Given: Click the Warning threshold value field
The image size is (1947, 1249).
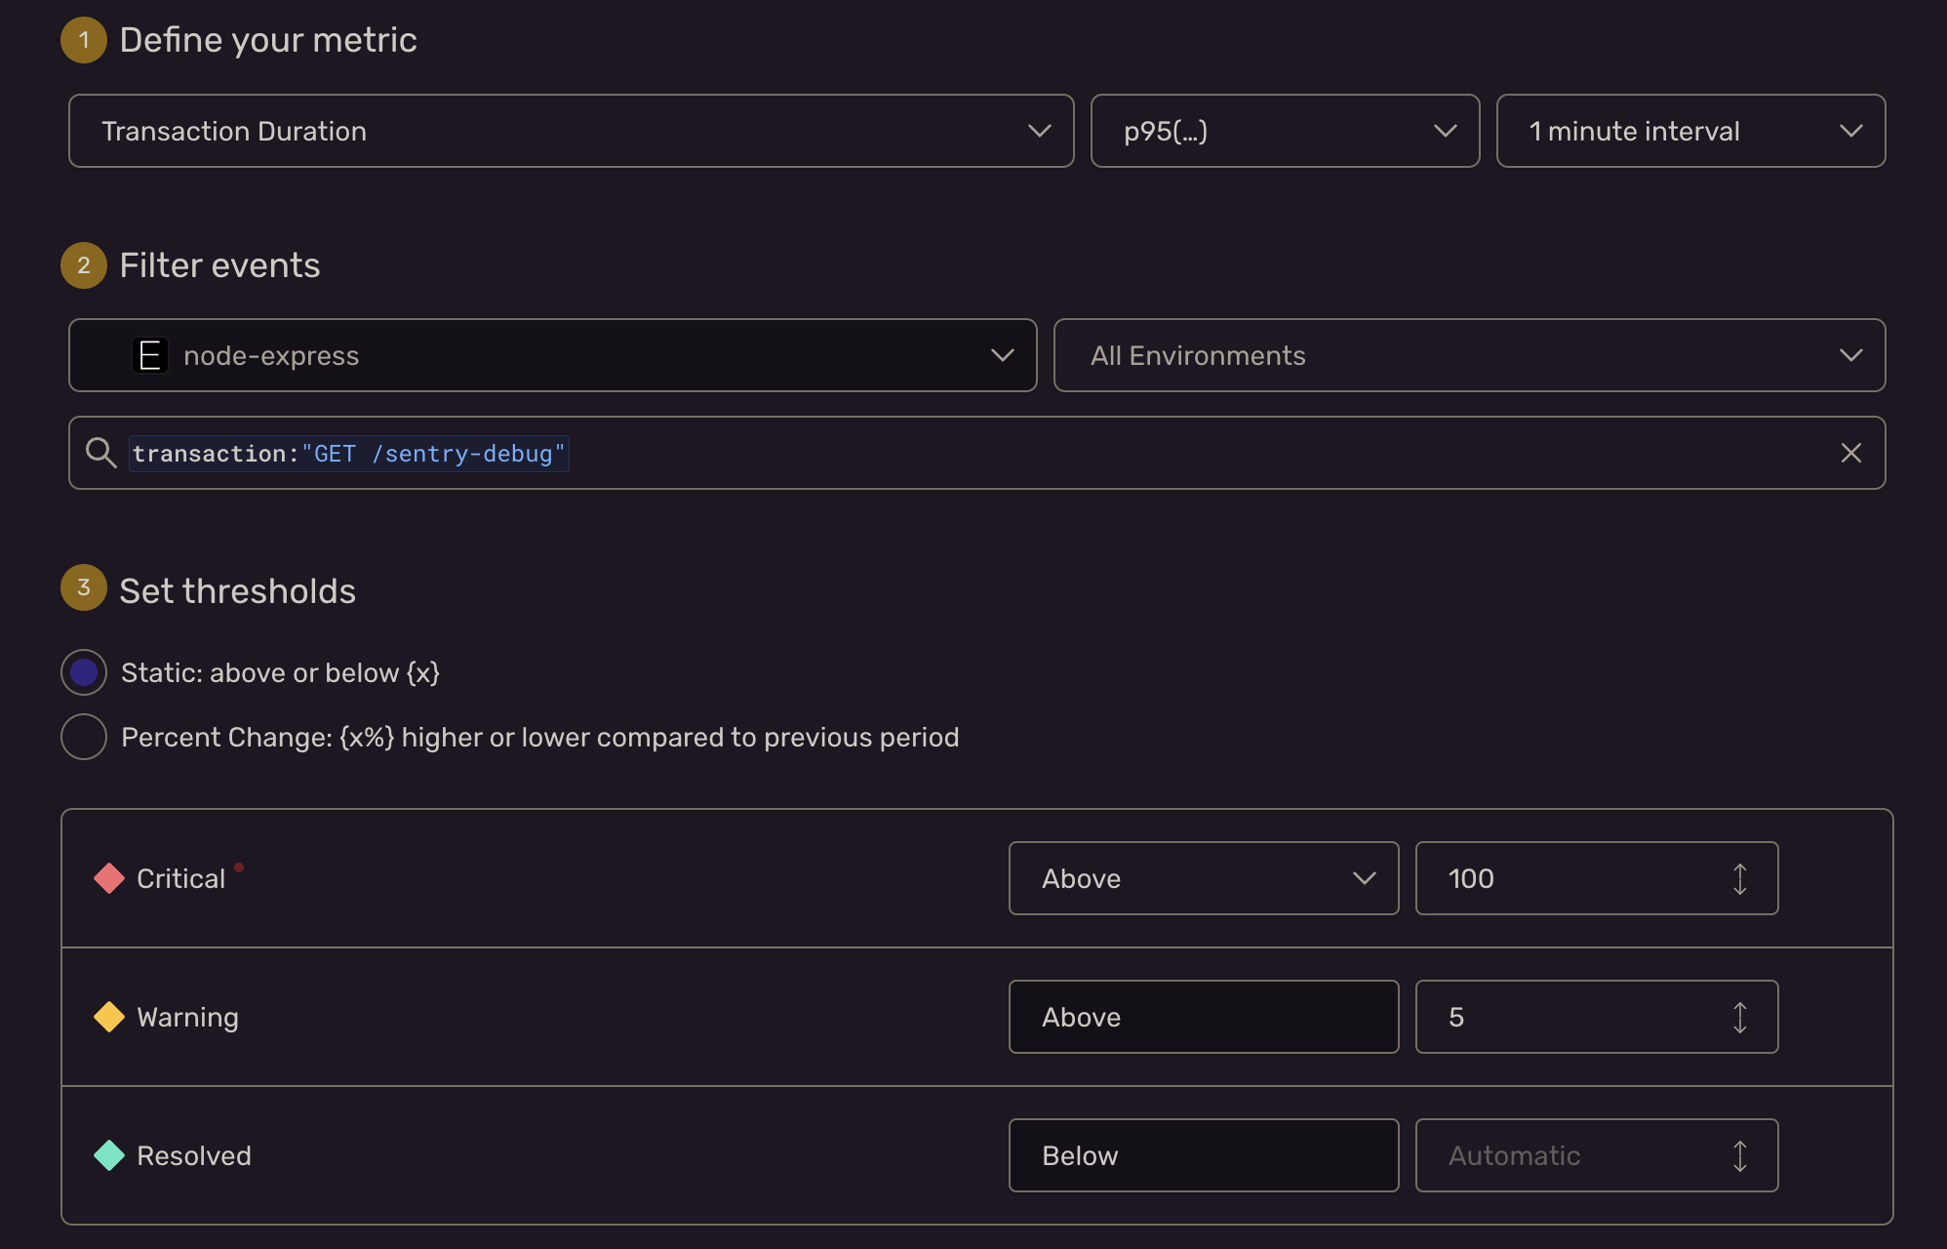Looking at the screenshot, I should pyautogui.click(x=1596, y=1017).
